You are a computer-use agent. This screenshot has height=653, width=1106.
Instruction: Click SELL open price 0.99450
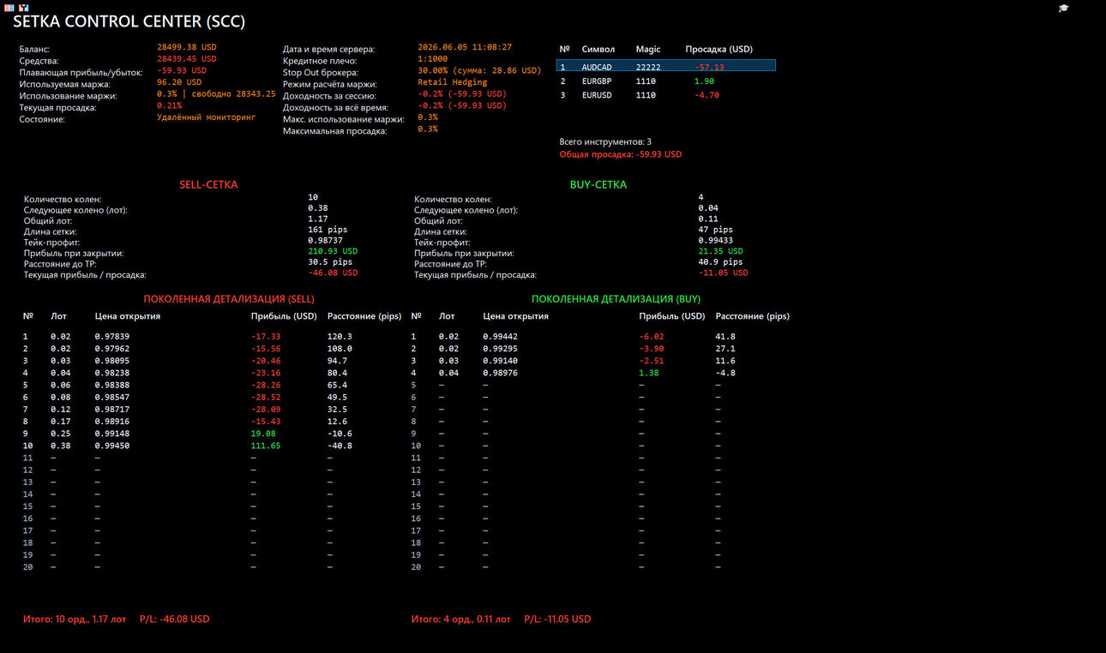(x=112, y=446)
